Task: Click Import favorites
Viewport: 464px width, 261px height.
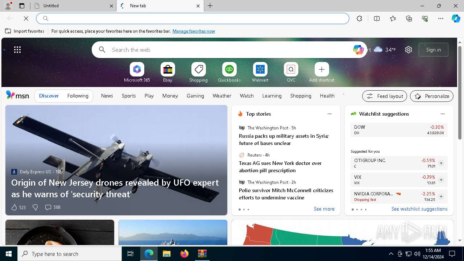Action: [x=25, y=31]
